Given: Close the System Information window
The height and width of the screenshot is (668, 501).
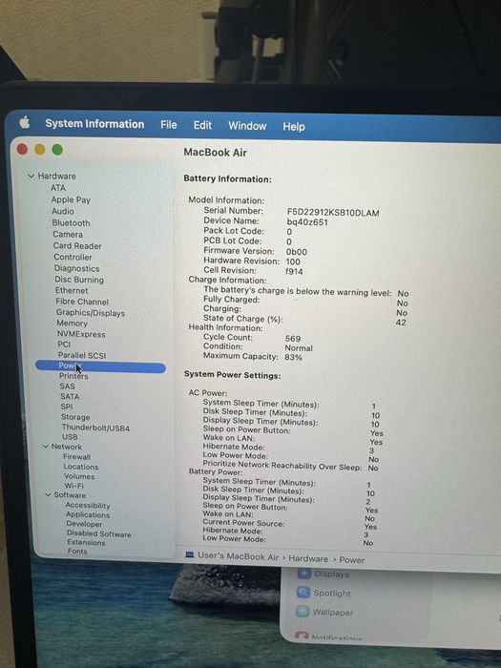Looking at the screenshot, I should tap(22, 149).
